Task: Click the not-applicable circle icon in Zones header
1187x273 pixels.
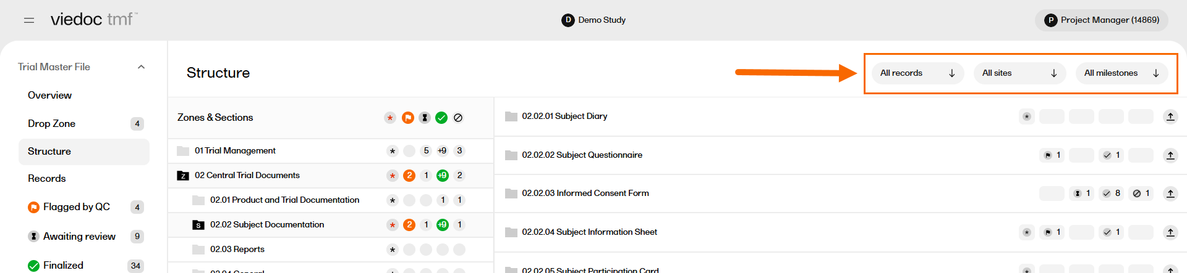Action: click(458, 118)
